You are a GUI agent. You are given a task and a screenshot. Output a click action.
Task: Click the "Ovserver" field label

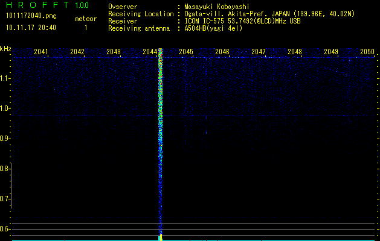[123, 7]
